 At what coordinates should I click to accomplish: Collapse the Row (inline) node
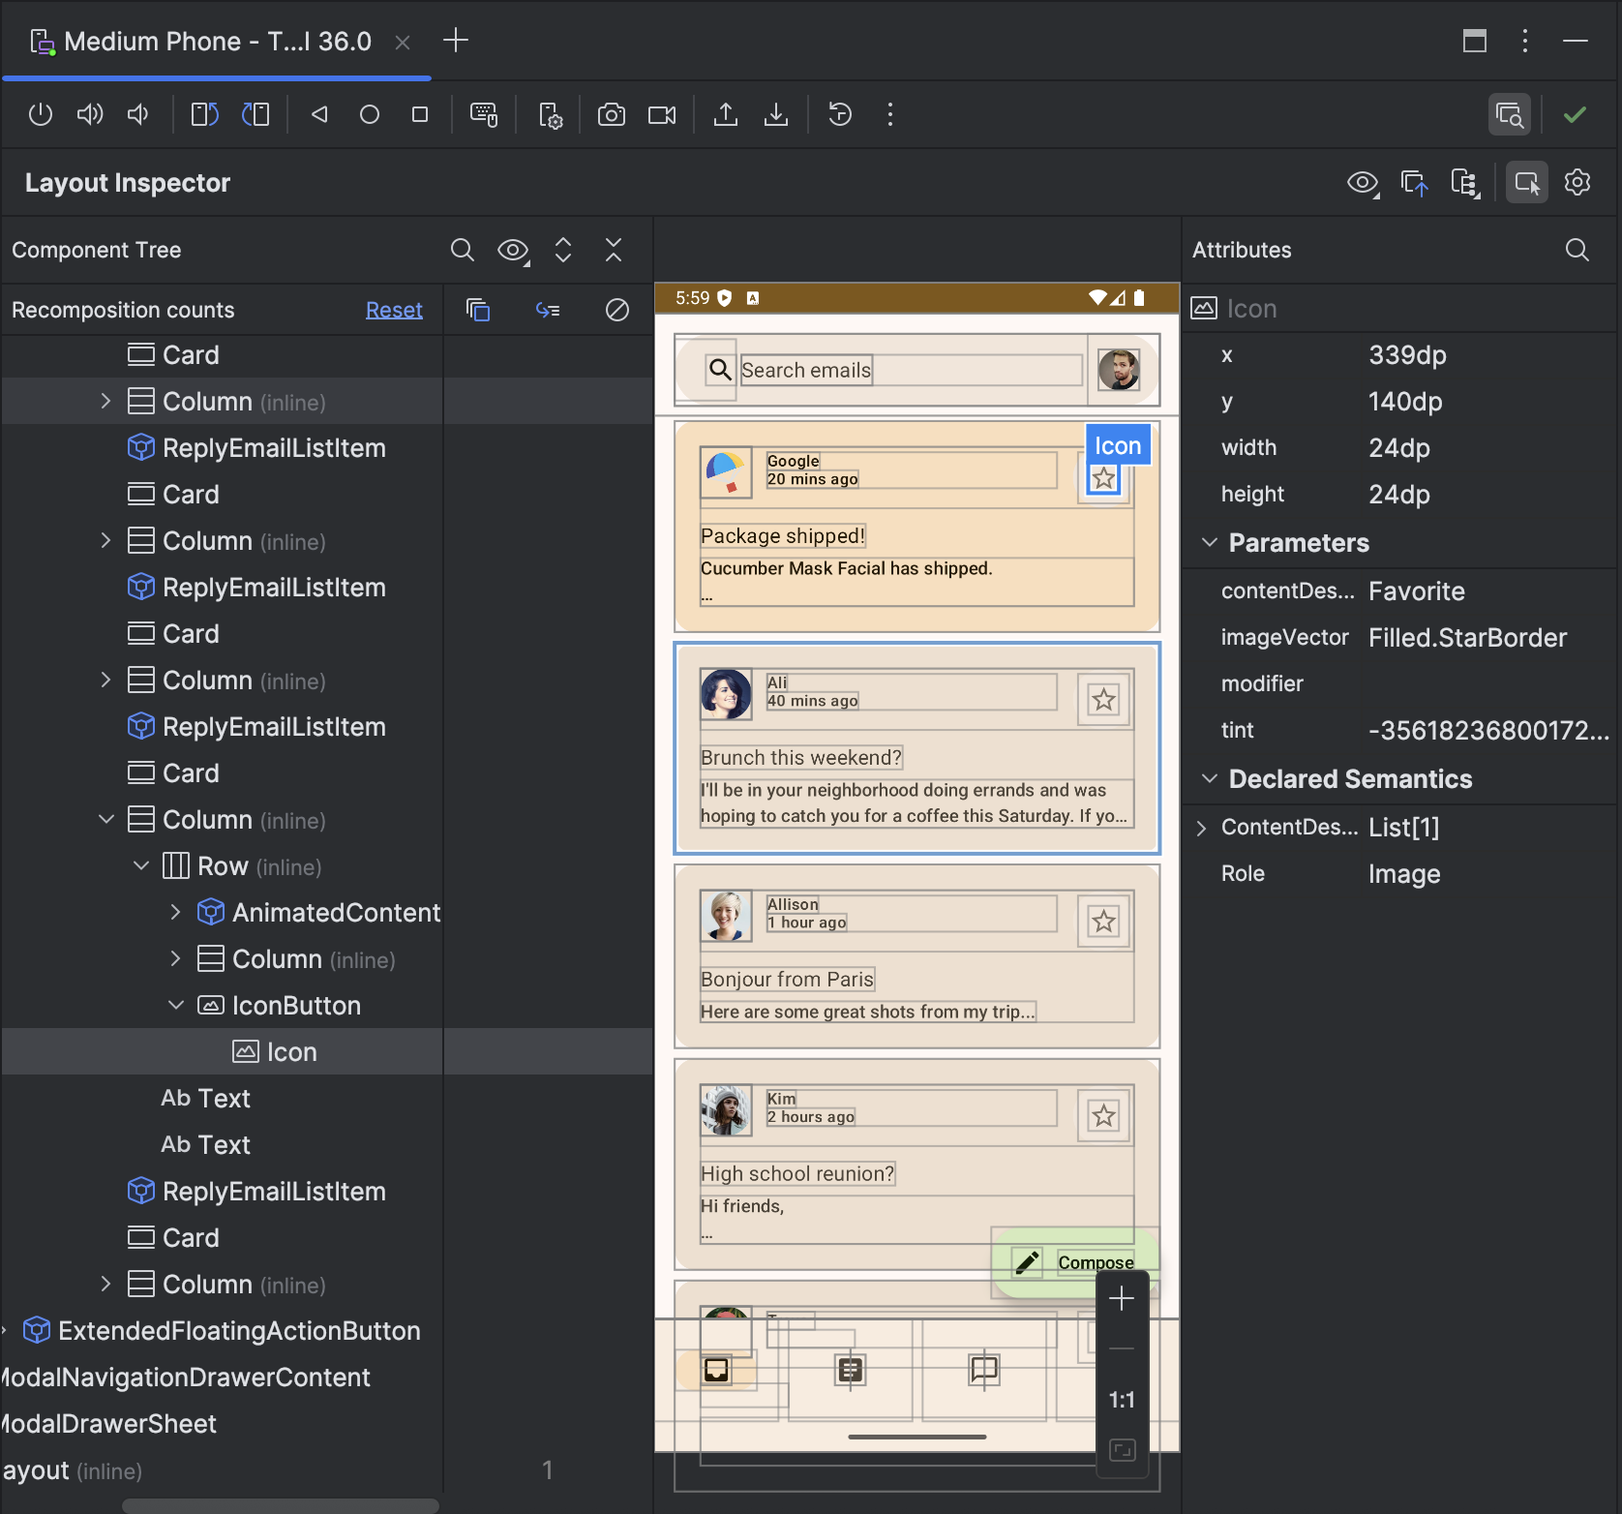(141, 865)
